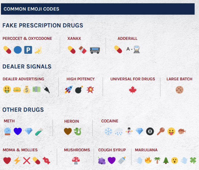Click the banana emoji under Percocet
The width and height of the screenshot is (199, 170).
[38, 50]
